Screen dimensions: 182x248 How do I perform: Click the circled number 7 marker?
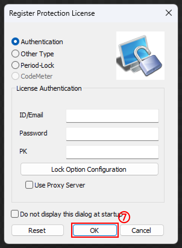[x=124, y=217]
